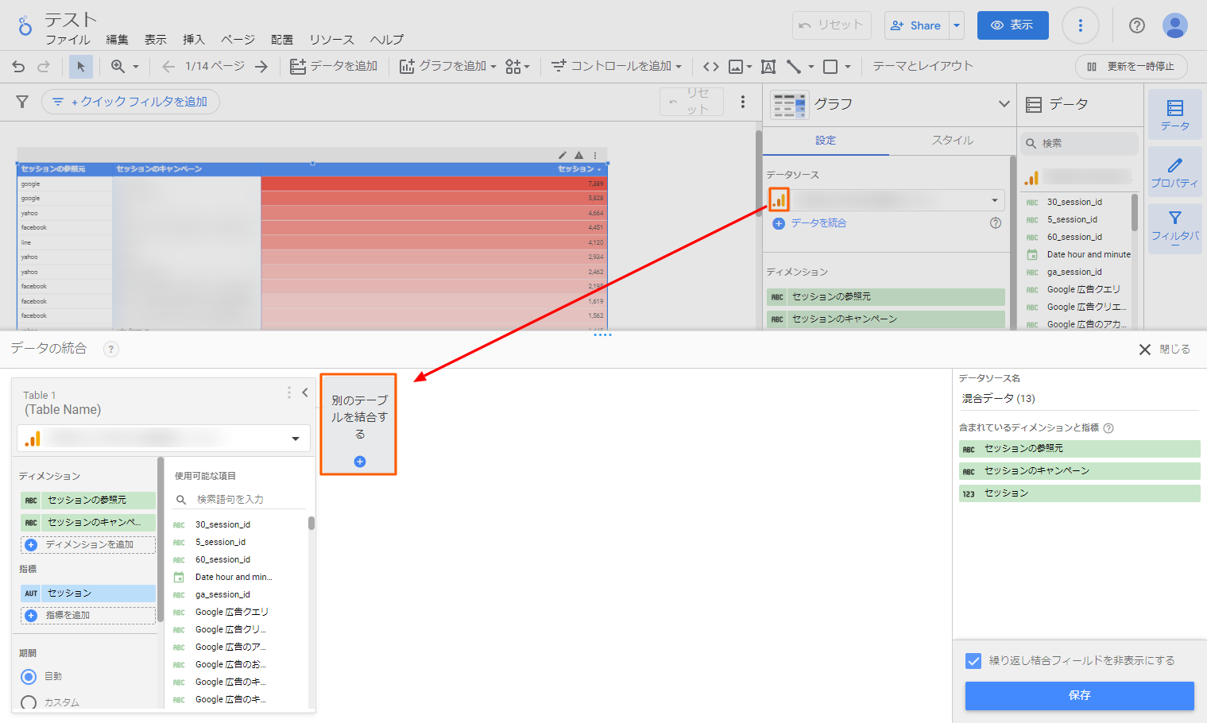Image resolution: width=1207 pixels, height=723 pixels.
Task: Open the shape tool dropdown arrow
Action: point(848,67)
